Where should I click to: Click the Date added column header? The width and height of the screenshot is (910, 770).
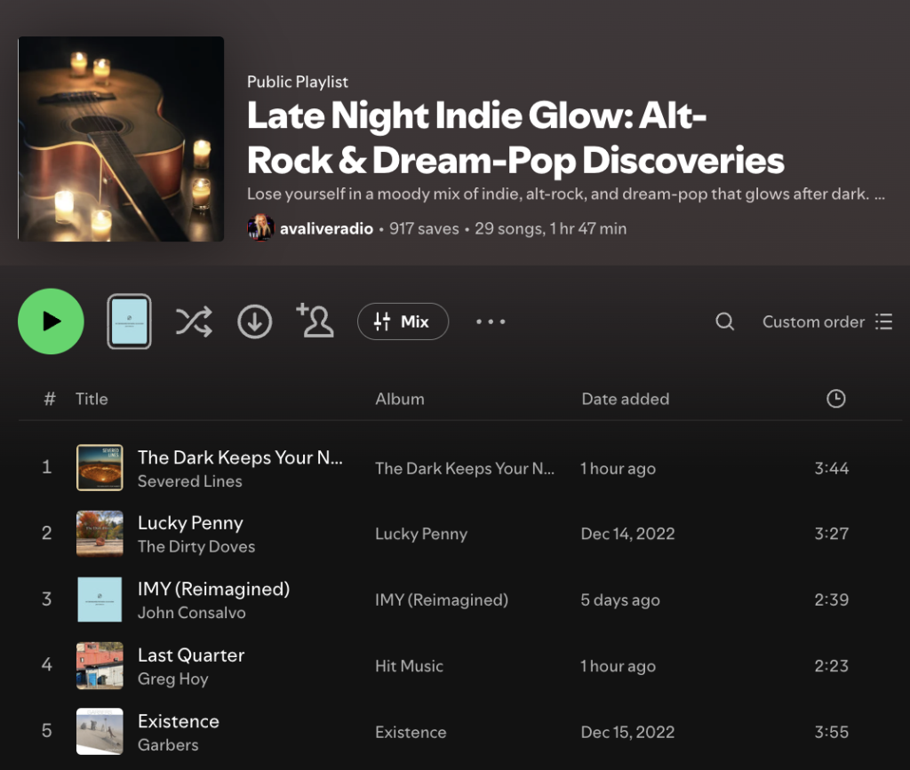625,399
